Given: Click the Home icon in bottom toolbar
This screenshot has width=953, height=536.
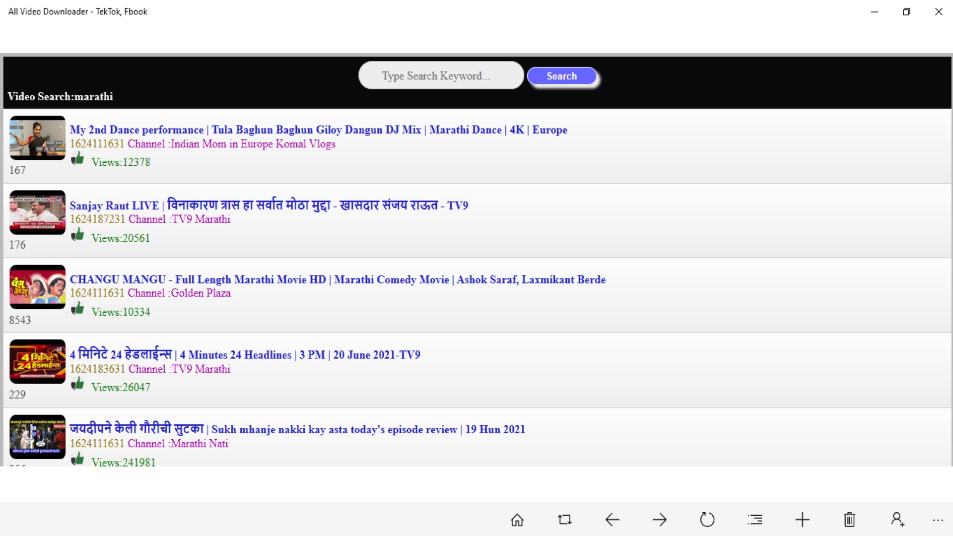Looking at the screenshot, I should click(x=517, y=520).
